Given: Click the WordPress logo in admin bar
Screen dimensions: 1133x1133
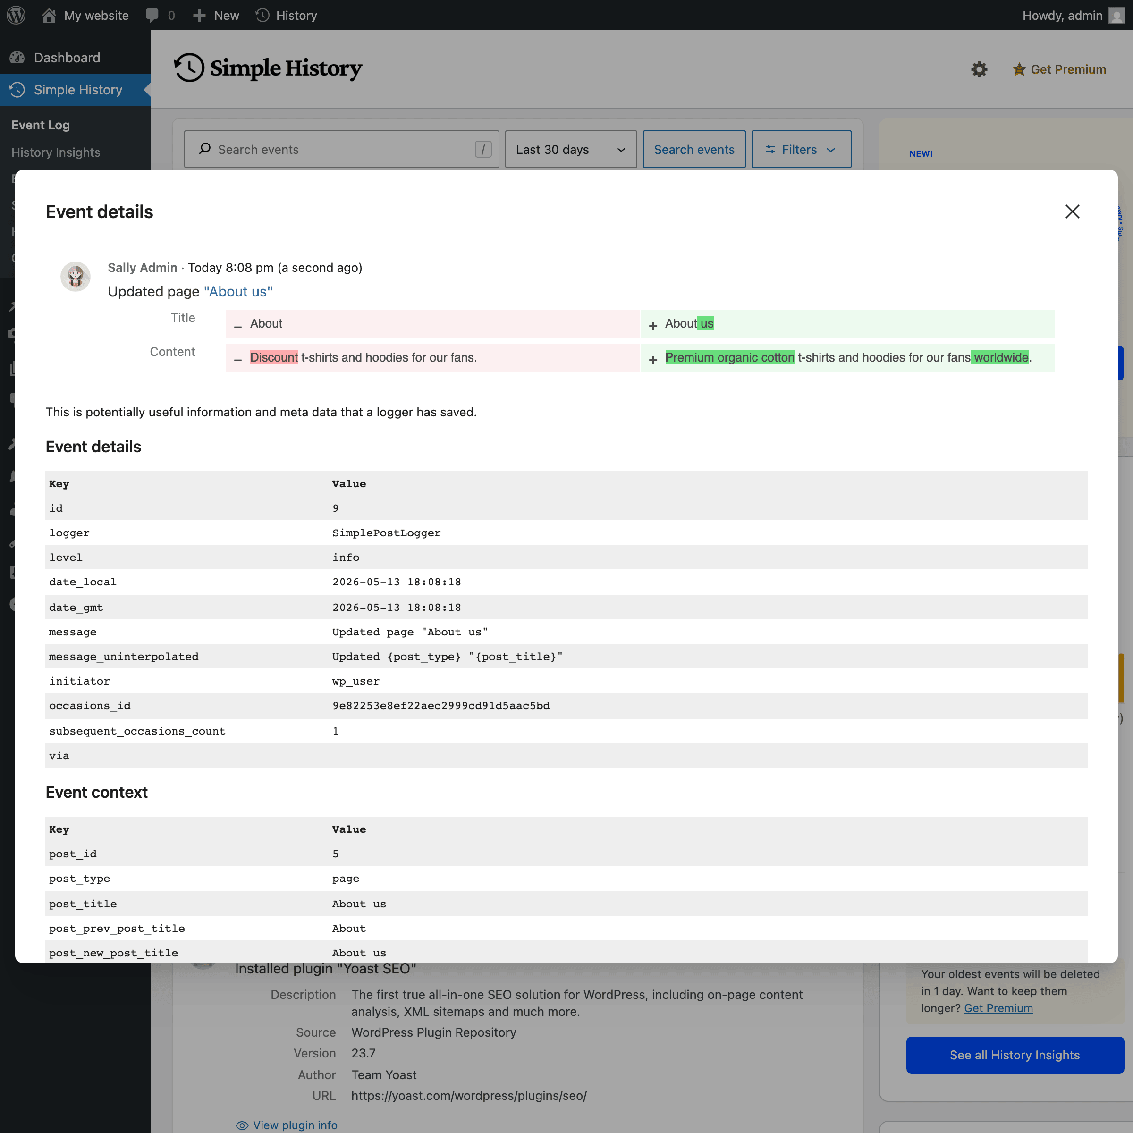Looking at the screenshot, I should [x=16, y=15].
